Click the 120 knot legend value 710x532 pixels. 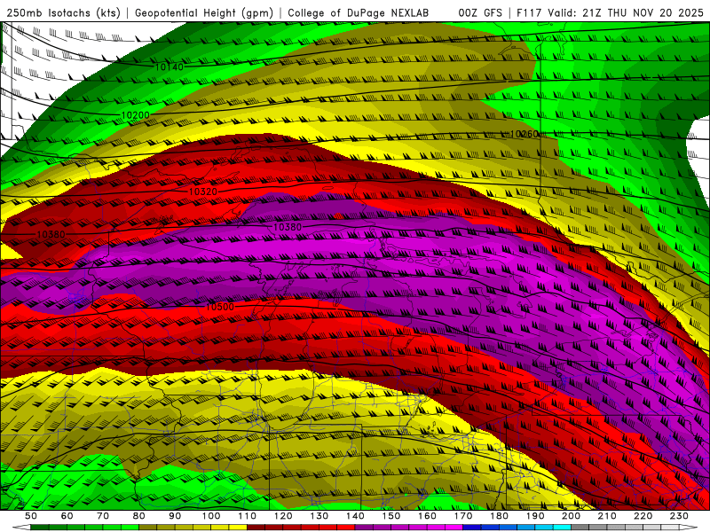[x=283, y=516]
